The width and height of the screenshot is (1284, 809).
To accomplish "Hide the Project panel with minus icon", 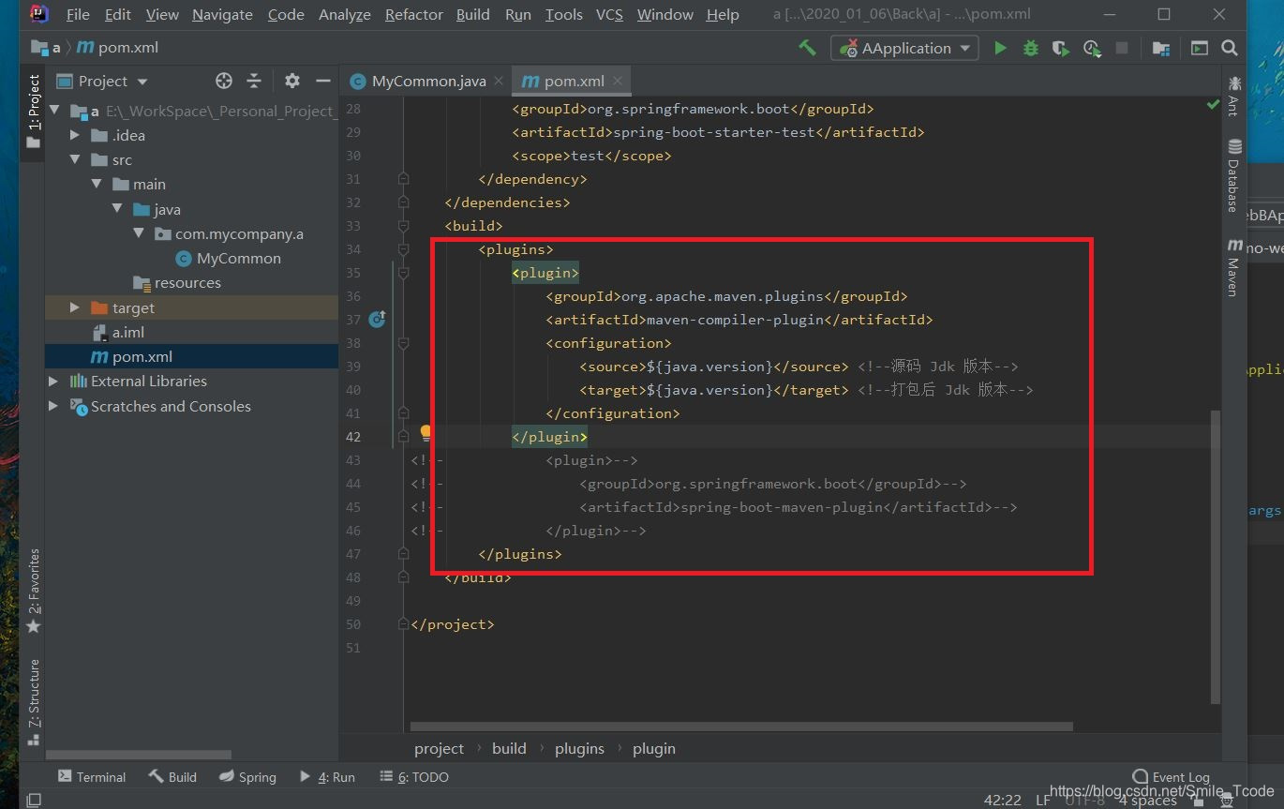I will pyautogui.click(x=323, y=81).
